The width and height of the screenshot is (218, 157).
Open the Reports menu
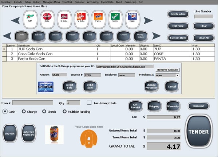(x=18, y=2)
